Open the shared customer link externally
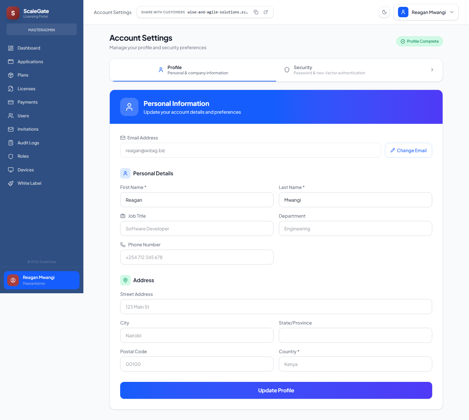 click(x=266, y=12)
